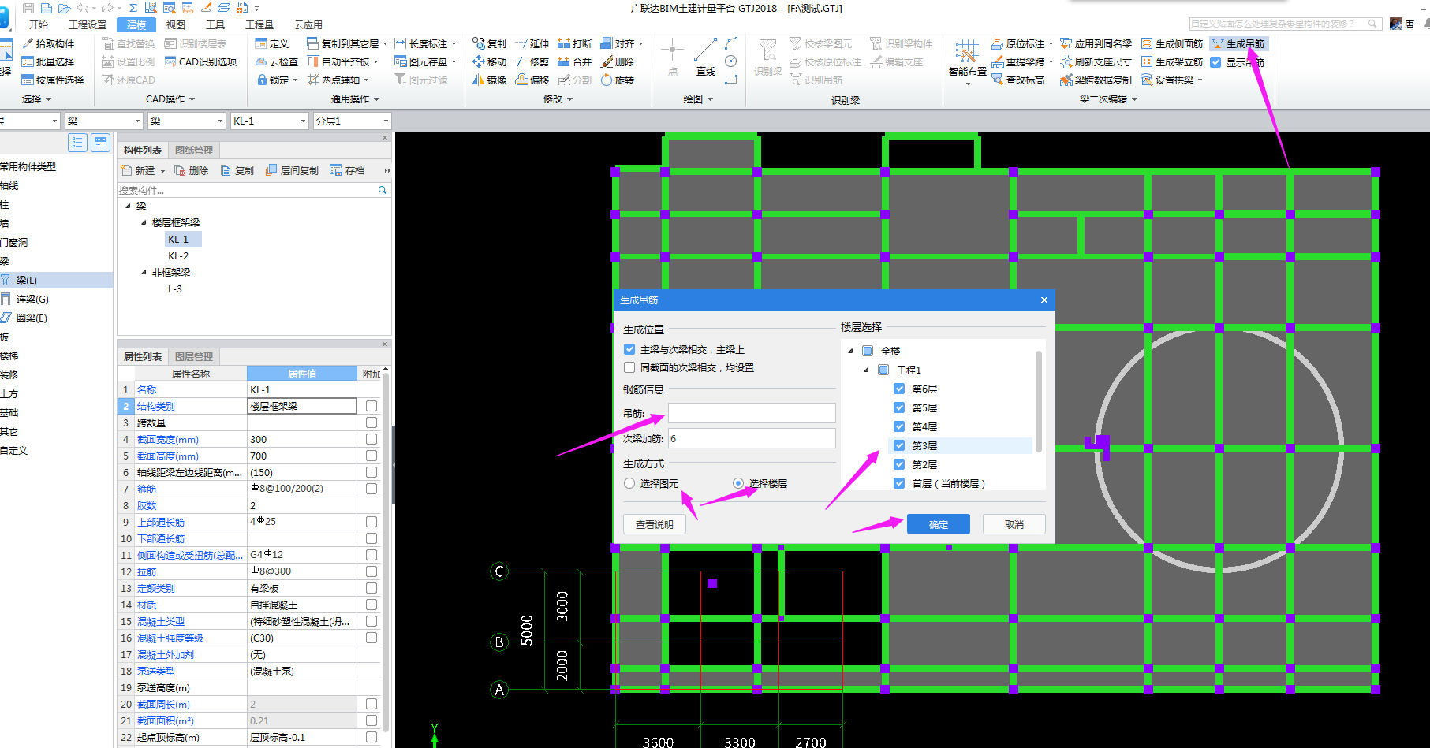Image resolution: width=1430 pixels, height=748 pixels.
Task: Click the 复制 copy tool in the modify group
Action: (490, 43)
